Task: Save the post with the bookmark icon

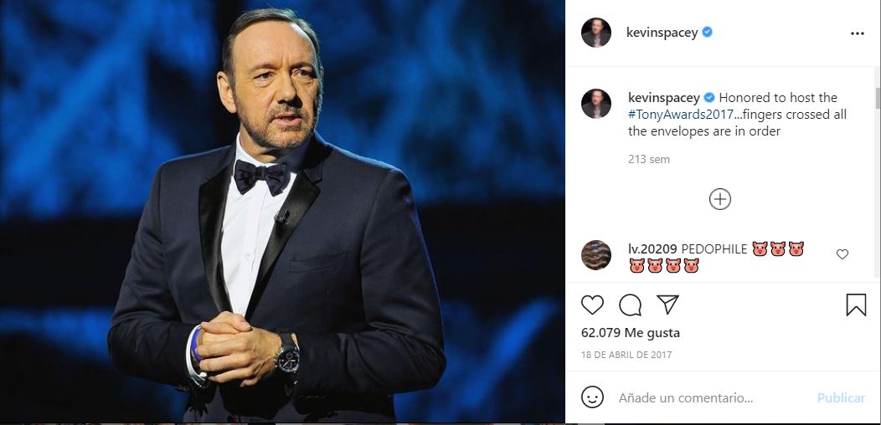Action: (x=855, y=305)
